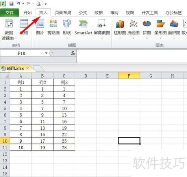
Task: Select column D header
Action: [x=86, y=76]
